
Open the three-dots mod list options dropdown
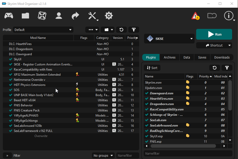[92, 30]
